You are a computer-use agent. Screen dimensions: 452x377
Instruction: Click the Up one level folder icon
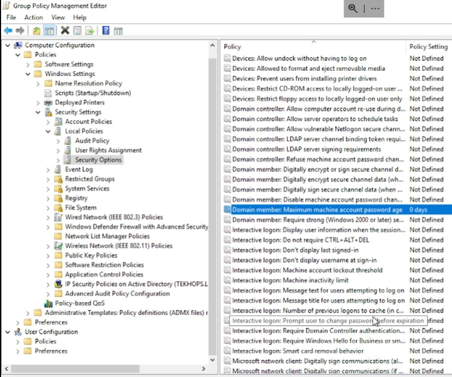(x=36, y=30)
